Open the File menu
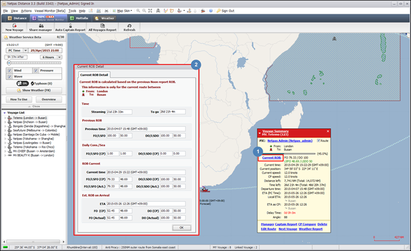Viewport: 411px width, 251px height. [5, 11]
